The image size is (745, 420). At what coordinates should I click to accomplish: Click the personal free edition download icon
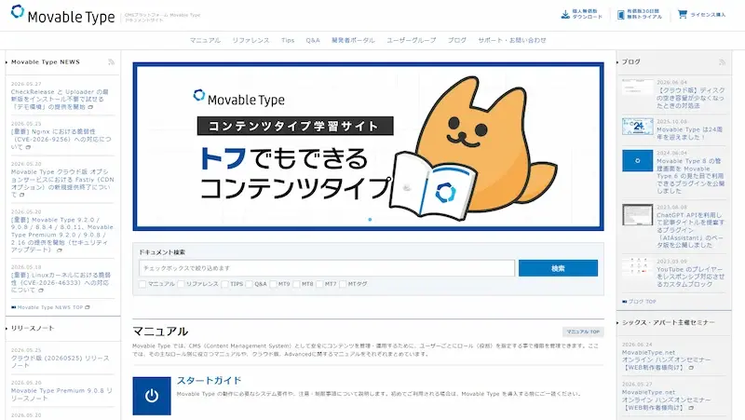pyautogui.click(x=565, y=15)
